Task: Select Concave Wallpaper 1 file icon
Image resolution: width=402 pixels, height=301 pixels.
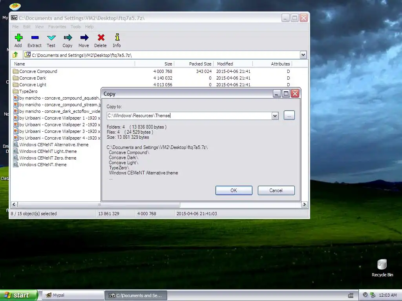Action: [x=16, y=118]
